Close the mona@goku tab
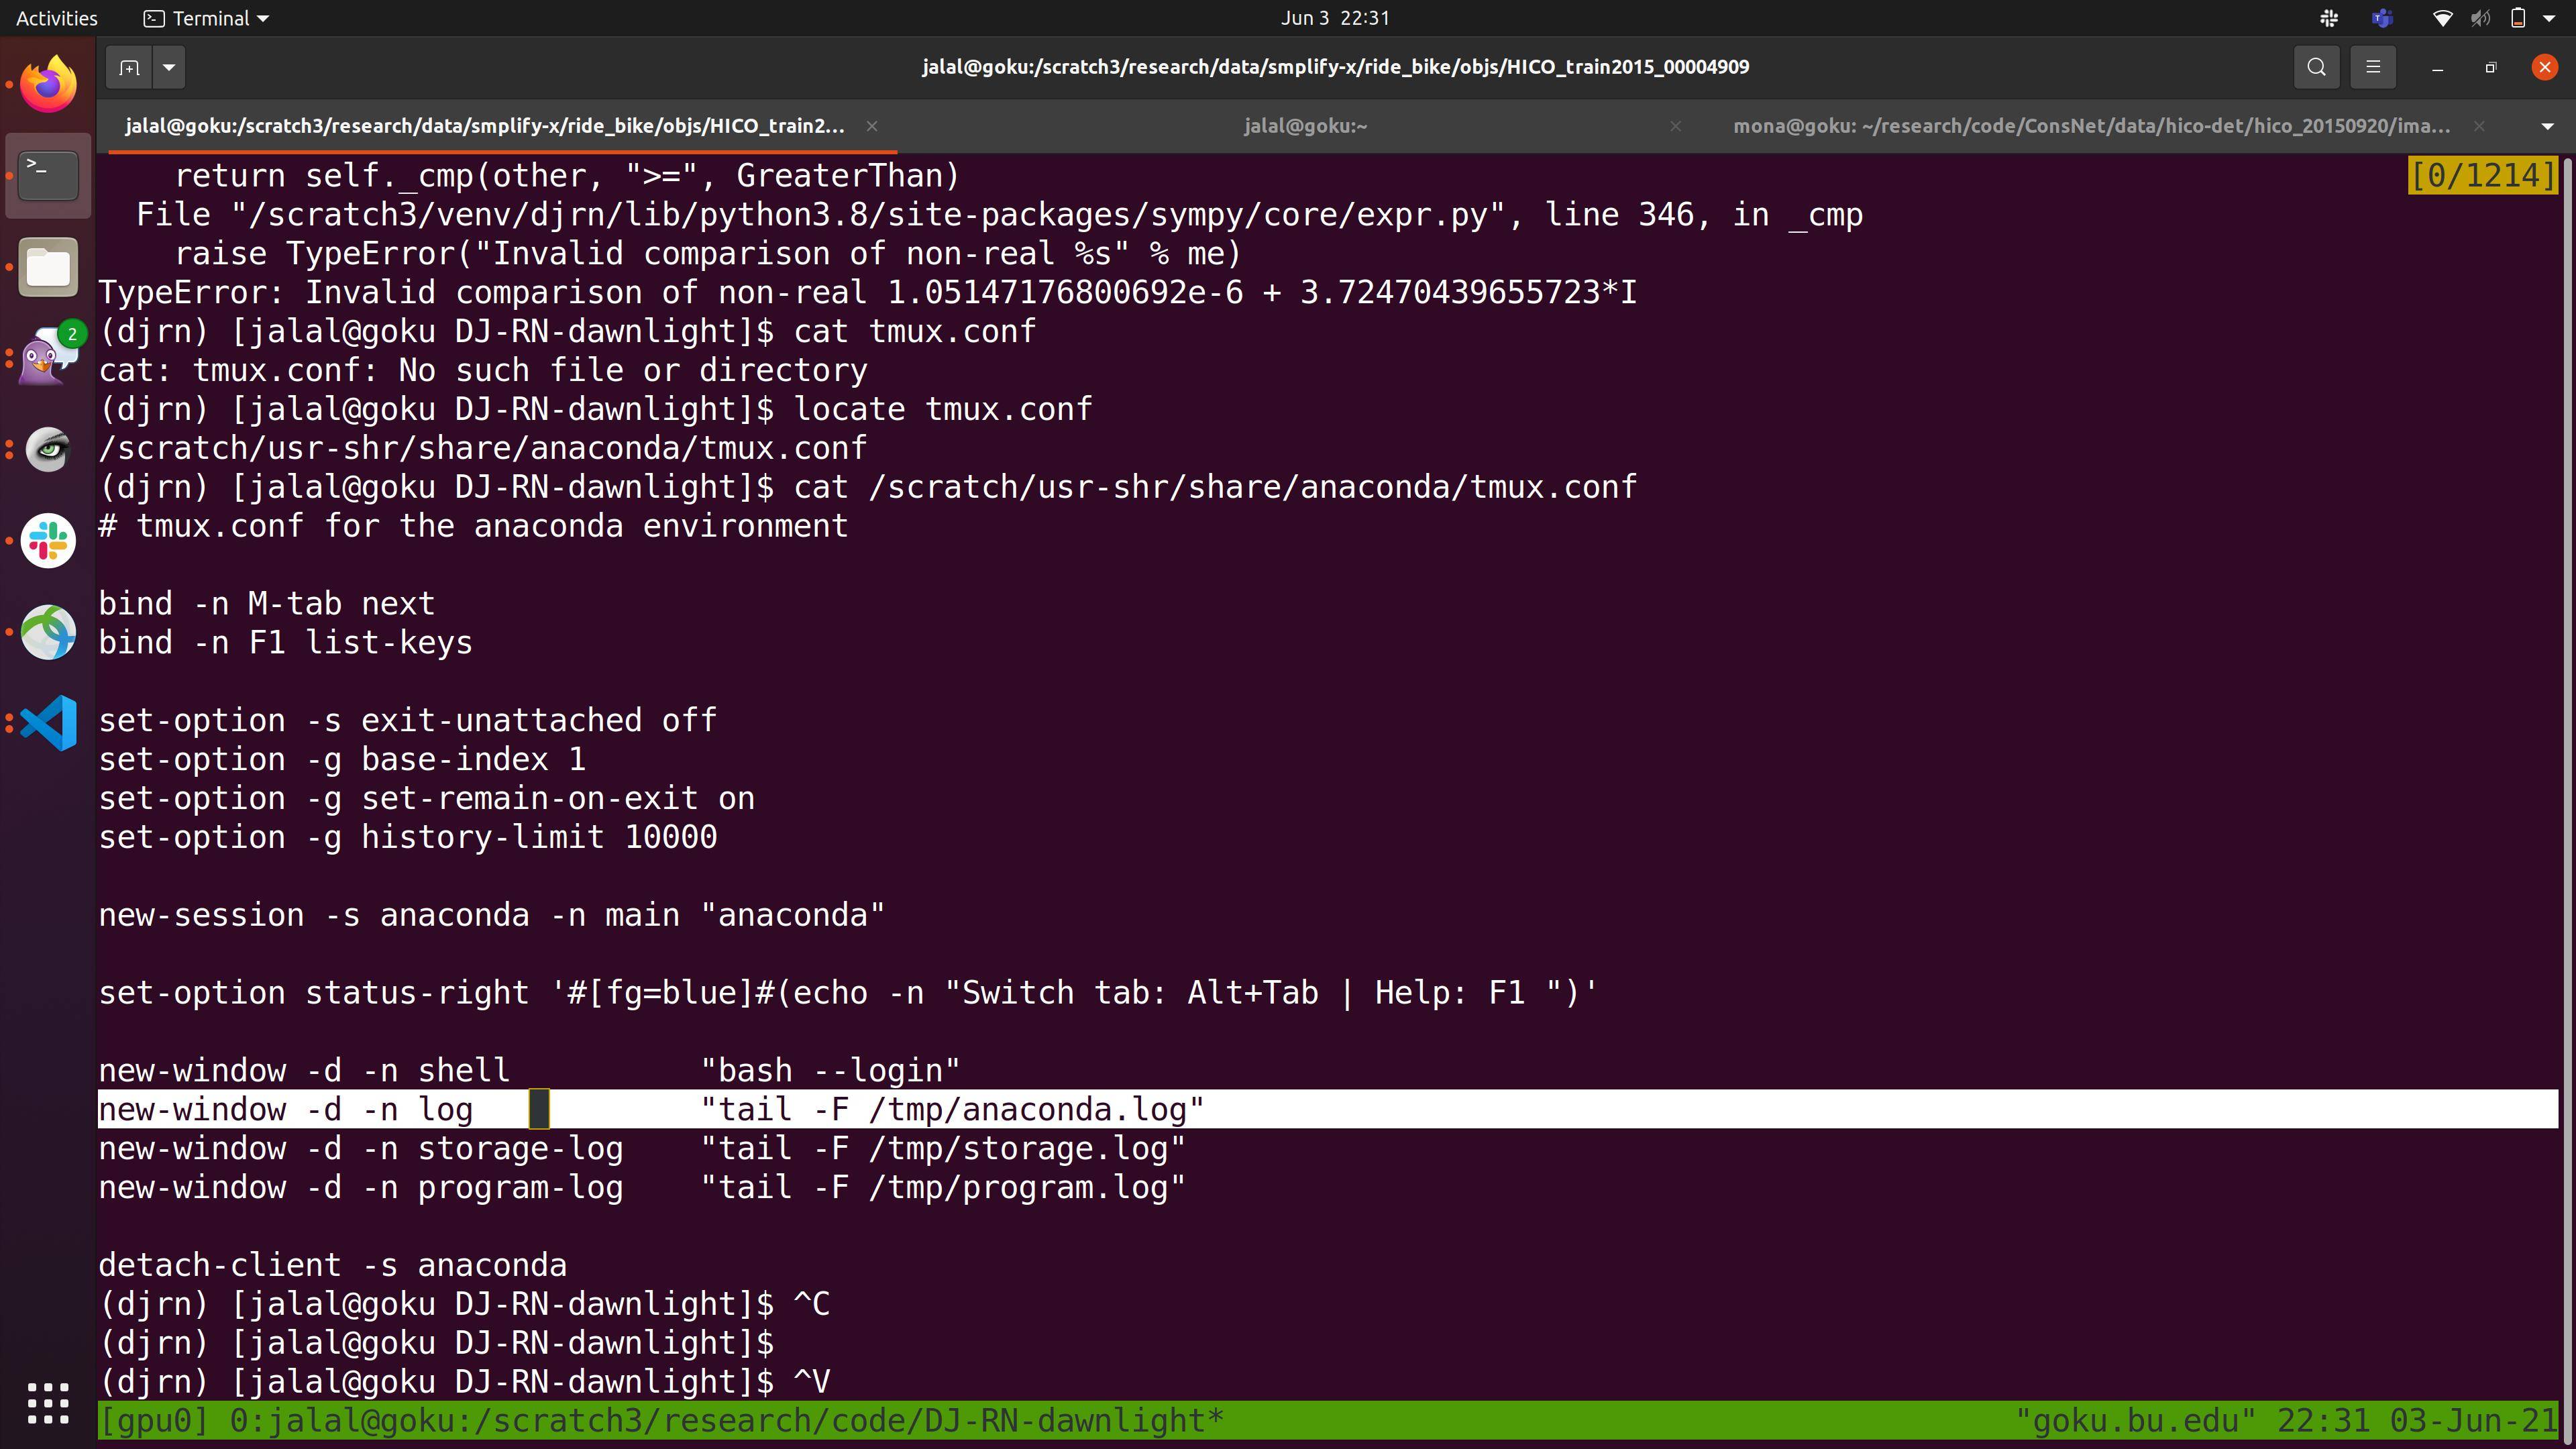Image resolution: width=2576 pixels, height=1449 pixels. click(2479, 126)
